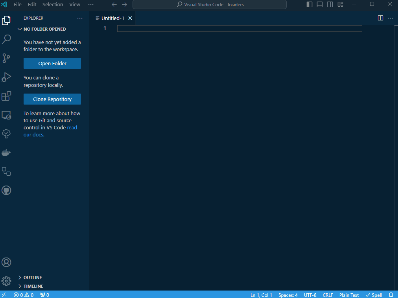Open the Search view icon
The width and height of the screenshot is (398, 298).
click(6, 39)
